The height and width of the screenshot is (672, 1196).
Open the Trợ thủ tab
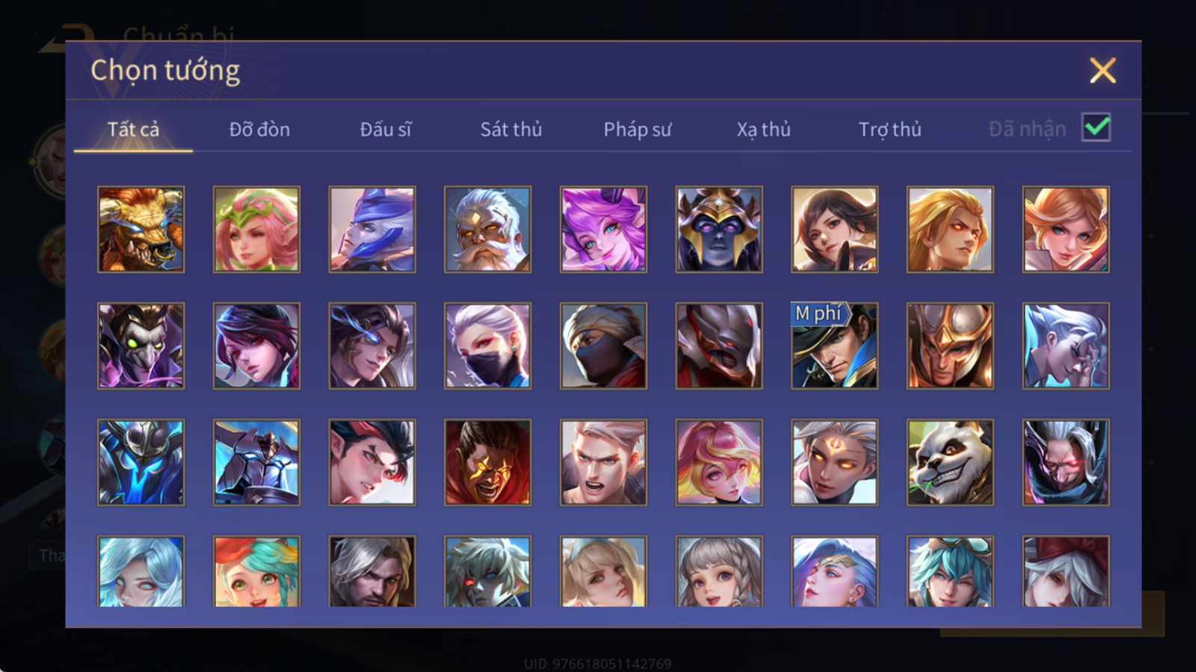[x=890, y=129]
